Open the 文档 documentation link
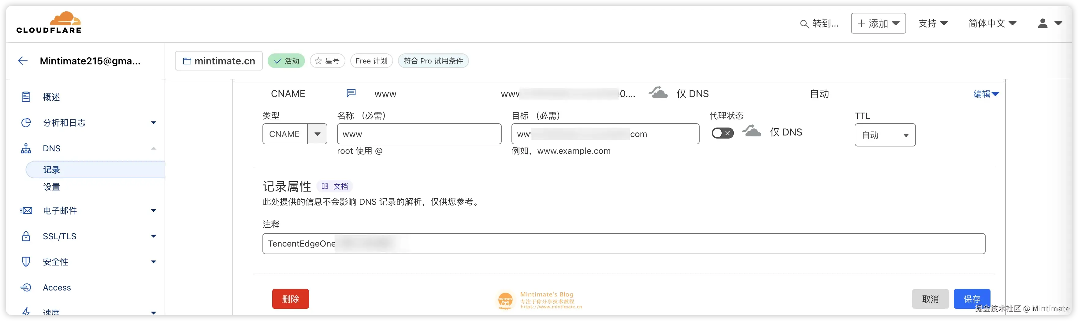 pos(335,186)
